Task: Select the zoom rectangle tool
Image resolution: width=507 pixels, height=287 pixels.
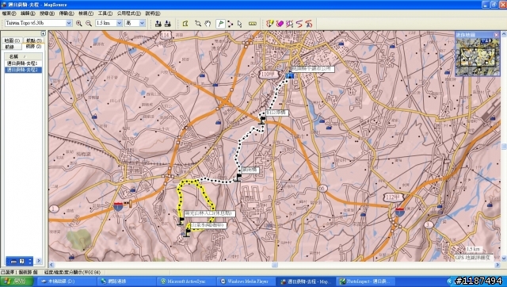Action: point(198,23)
